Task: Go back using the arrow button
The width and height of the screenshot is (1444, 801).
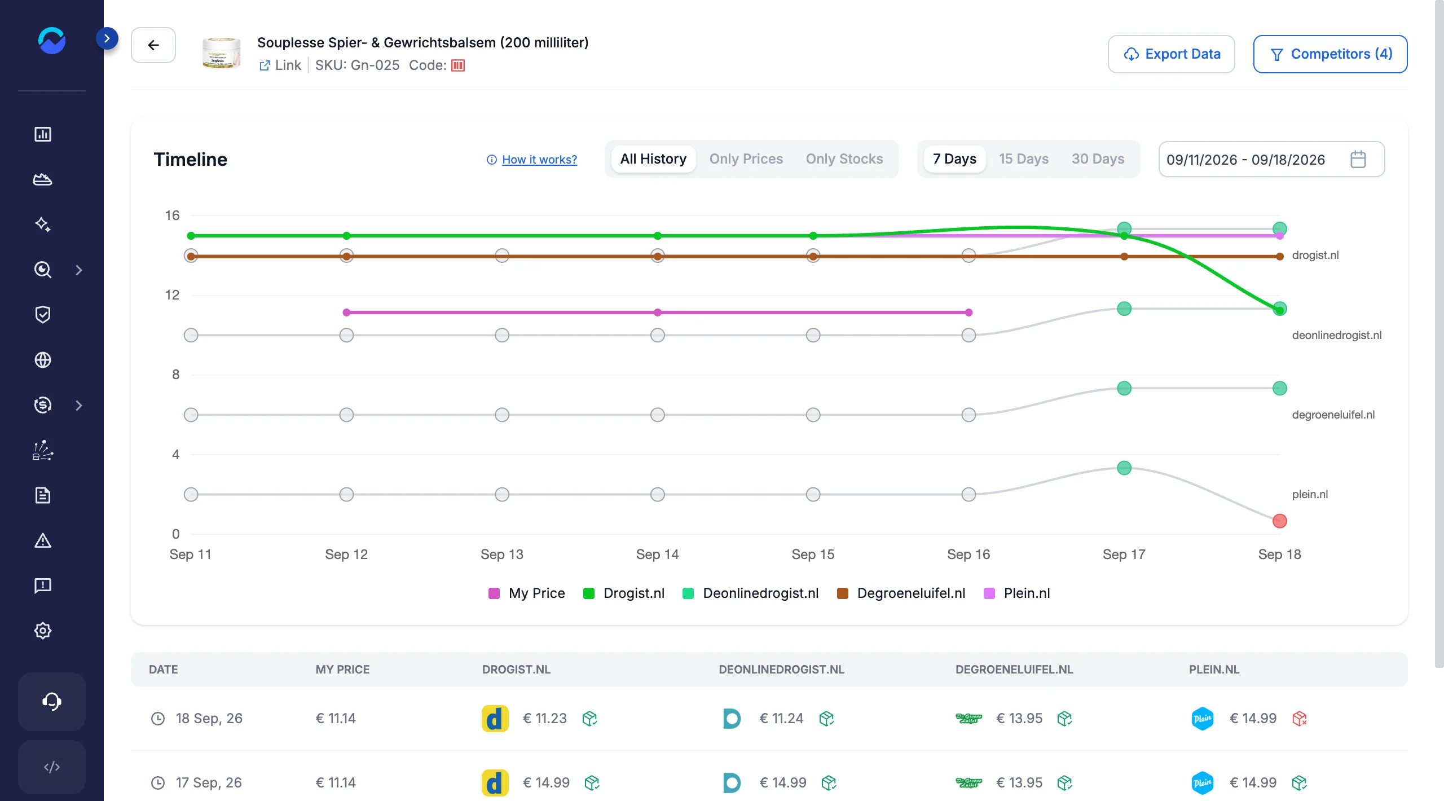Action: 153,45
